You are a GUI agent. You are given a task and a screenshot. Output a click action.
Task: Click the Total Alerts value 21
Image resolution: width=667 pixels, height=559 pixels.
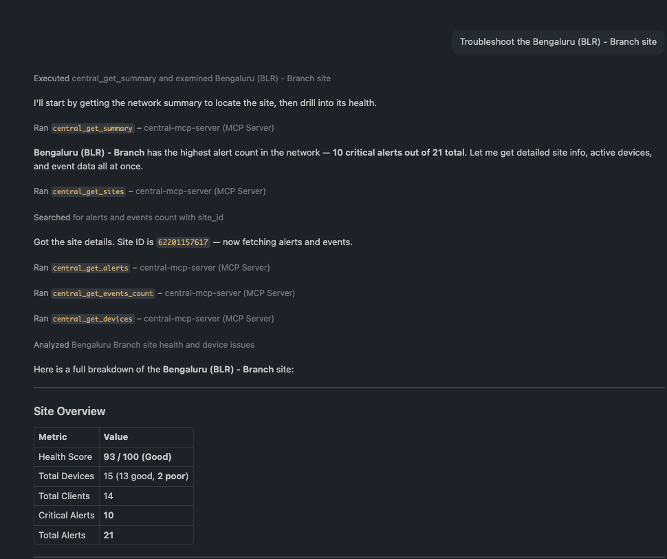click(108, 535)
